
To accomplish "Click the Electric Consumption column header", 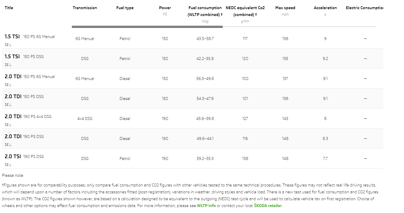I will tap(364, 8).
